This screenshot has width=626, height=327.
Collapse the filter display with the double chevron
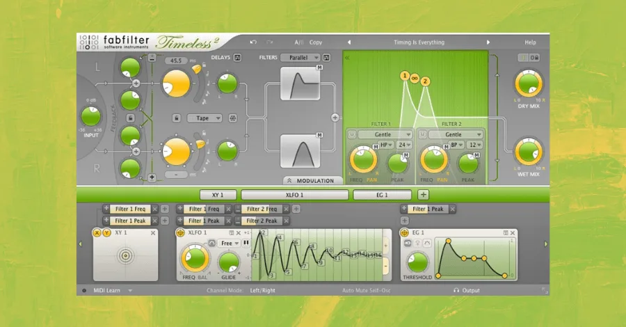[347, 58]
